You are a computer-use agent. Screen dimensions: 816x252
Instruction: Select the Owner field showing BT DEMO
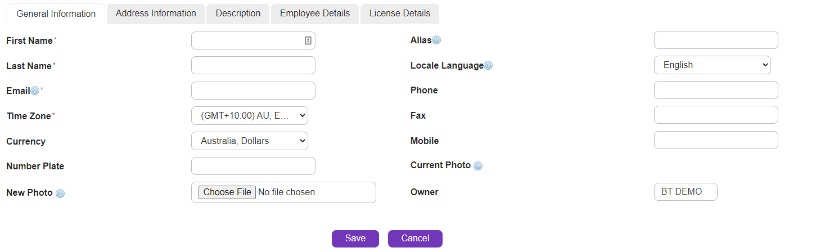click(x=686, y=192)
